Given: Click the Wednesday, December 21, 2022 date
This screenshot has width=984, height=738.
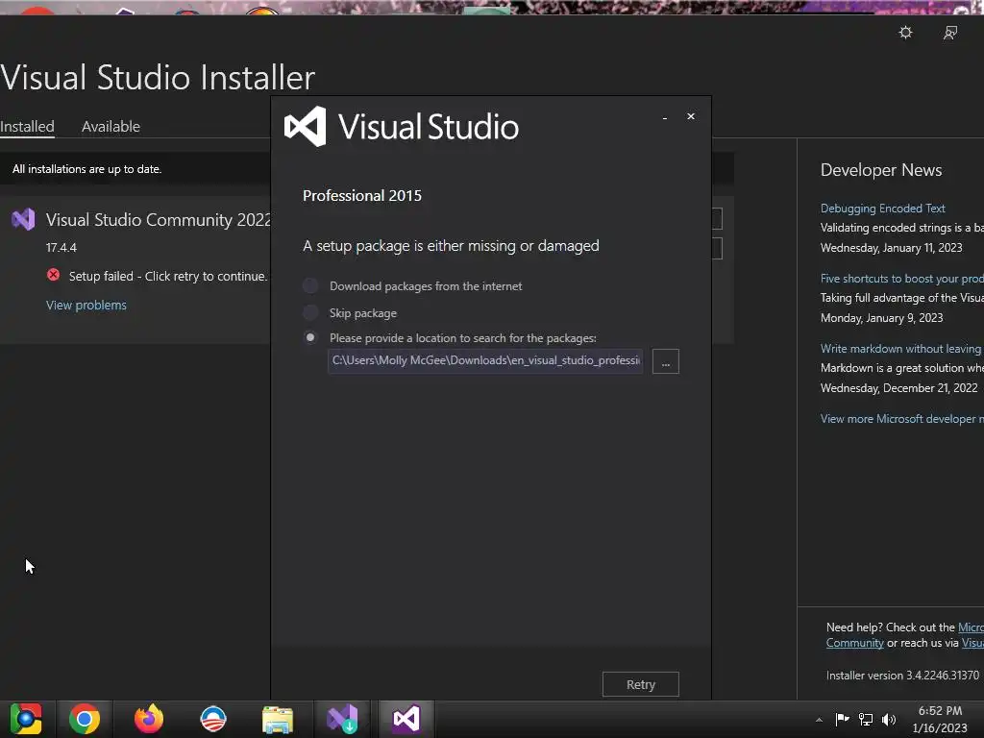Looking at the screenshot, I should tap(898, 388).
